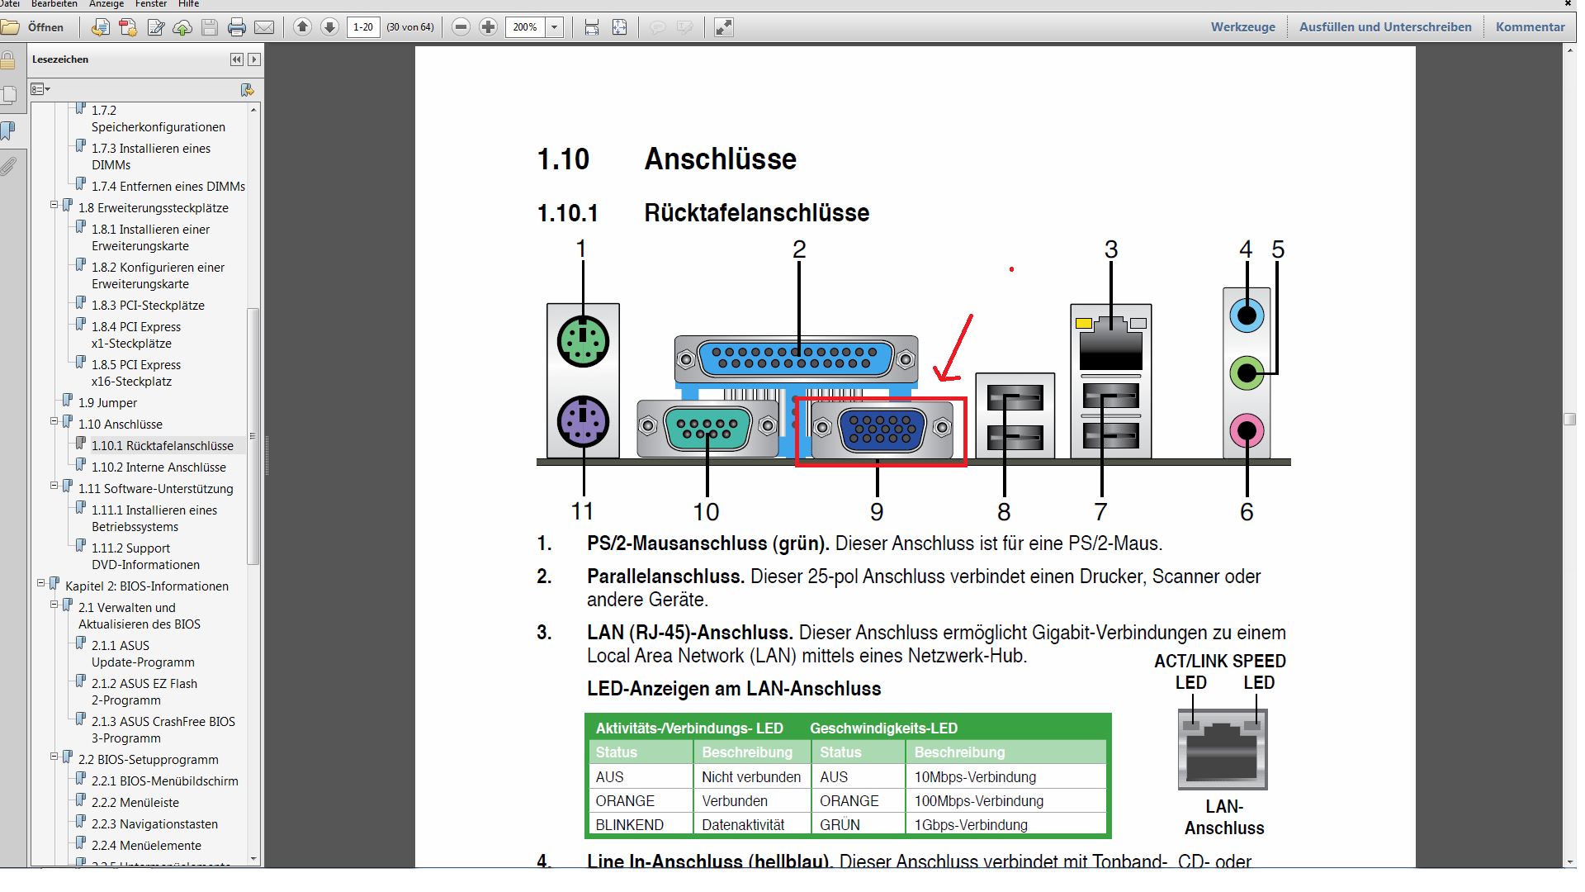This screenshot has width=1585, height=892.
Task: Open the Kommentar pane
Action: pyautogui.click(x=1530, y=26)
